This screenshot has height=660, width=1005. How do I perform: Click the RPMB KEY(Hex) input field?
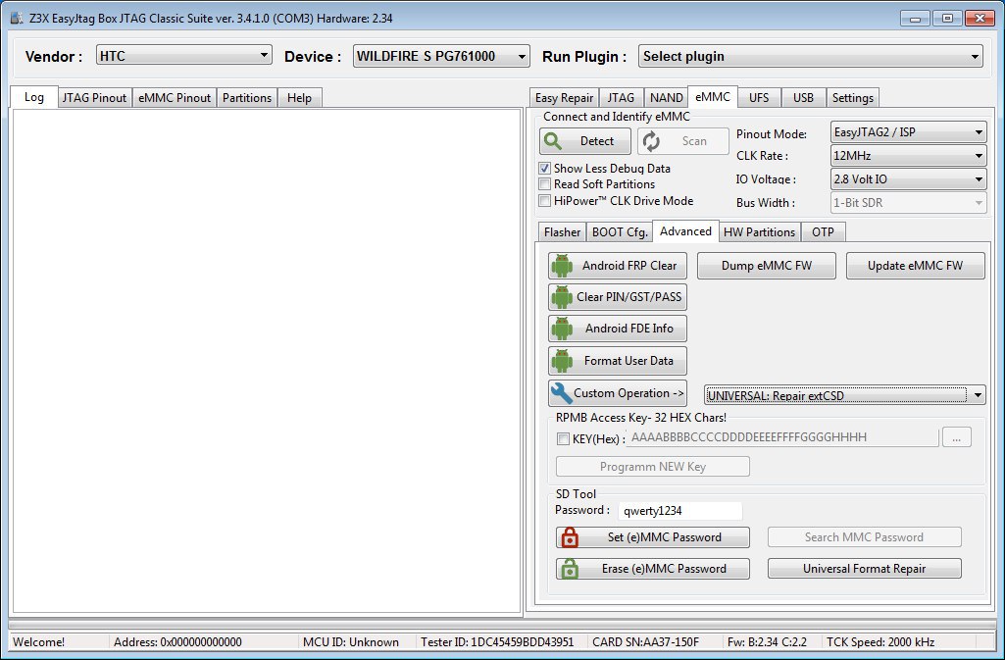point(782,437)
